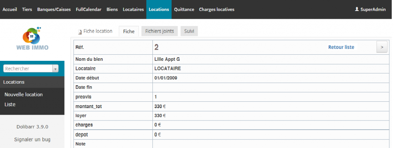Click the Signaler un bug link
Screen dimensions: 394x148
coord(32,140)
